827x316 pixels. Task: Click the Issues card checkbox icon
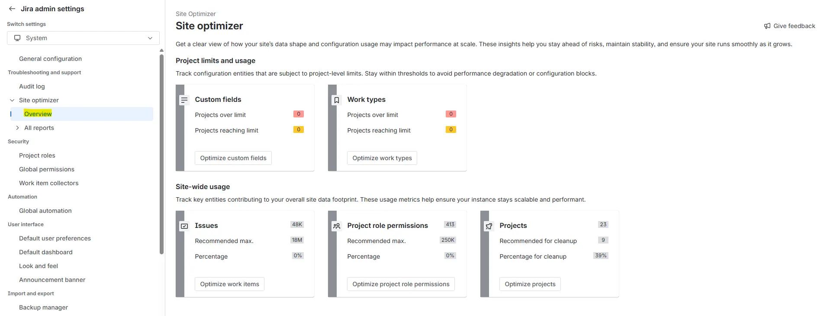pyautogui.click(x=184, y=226)
